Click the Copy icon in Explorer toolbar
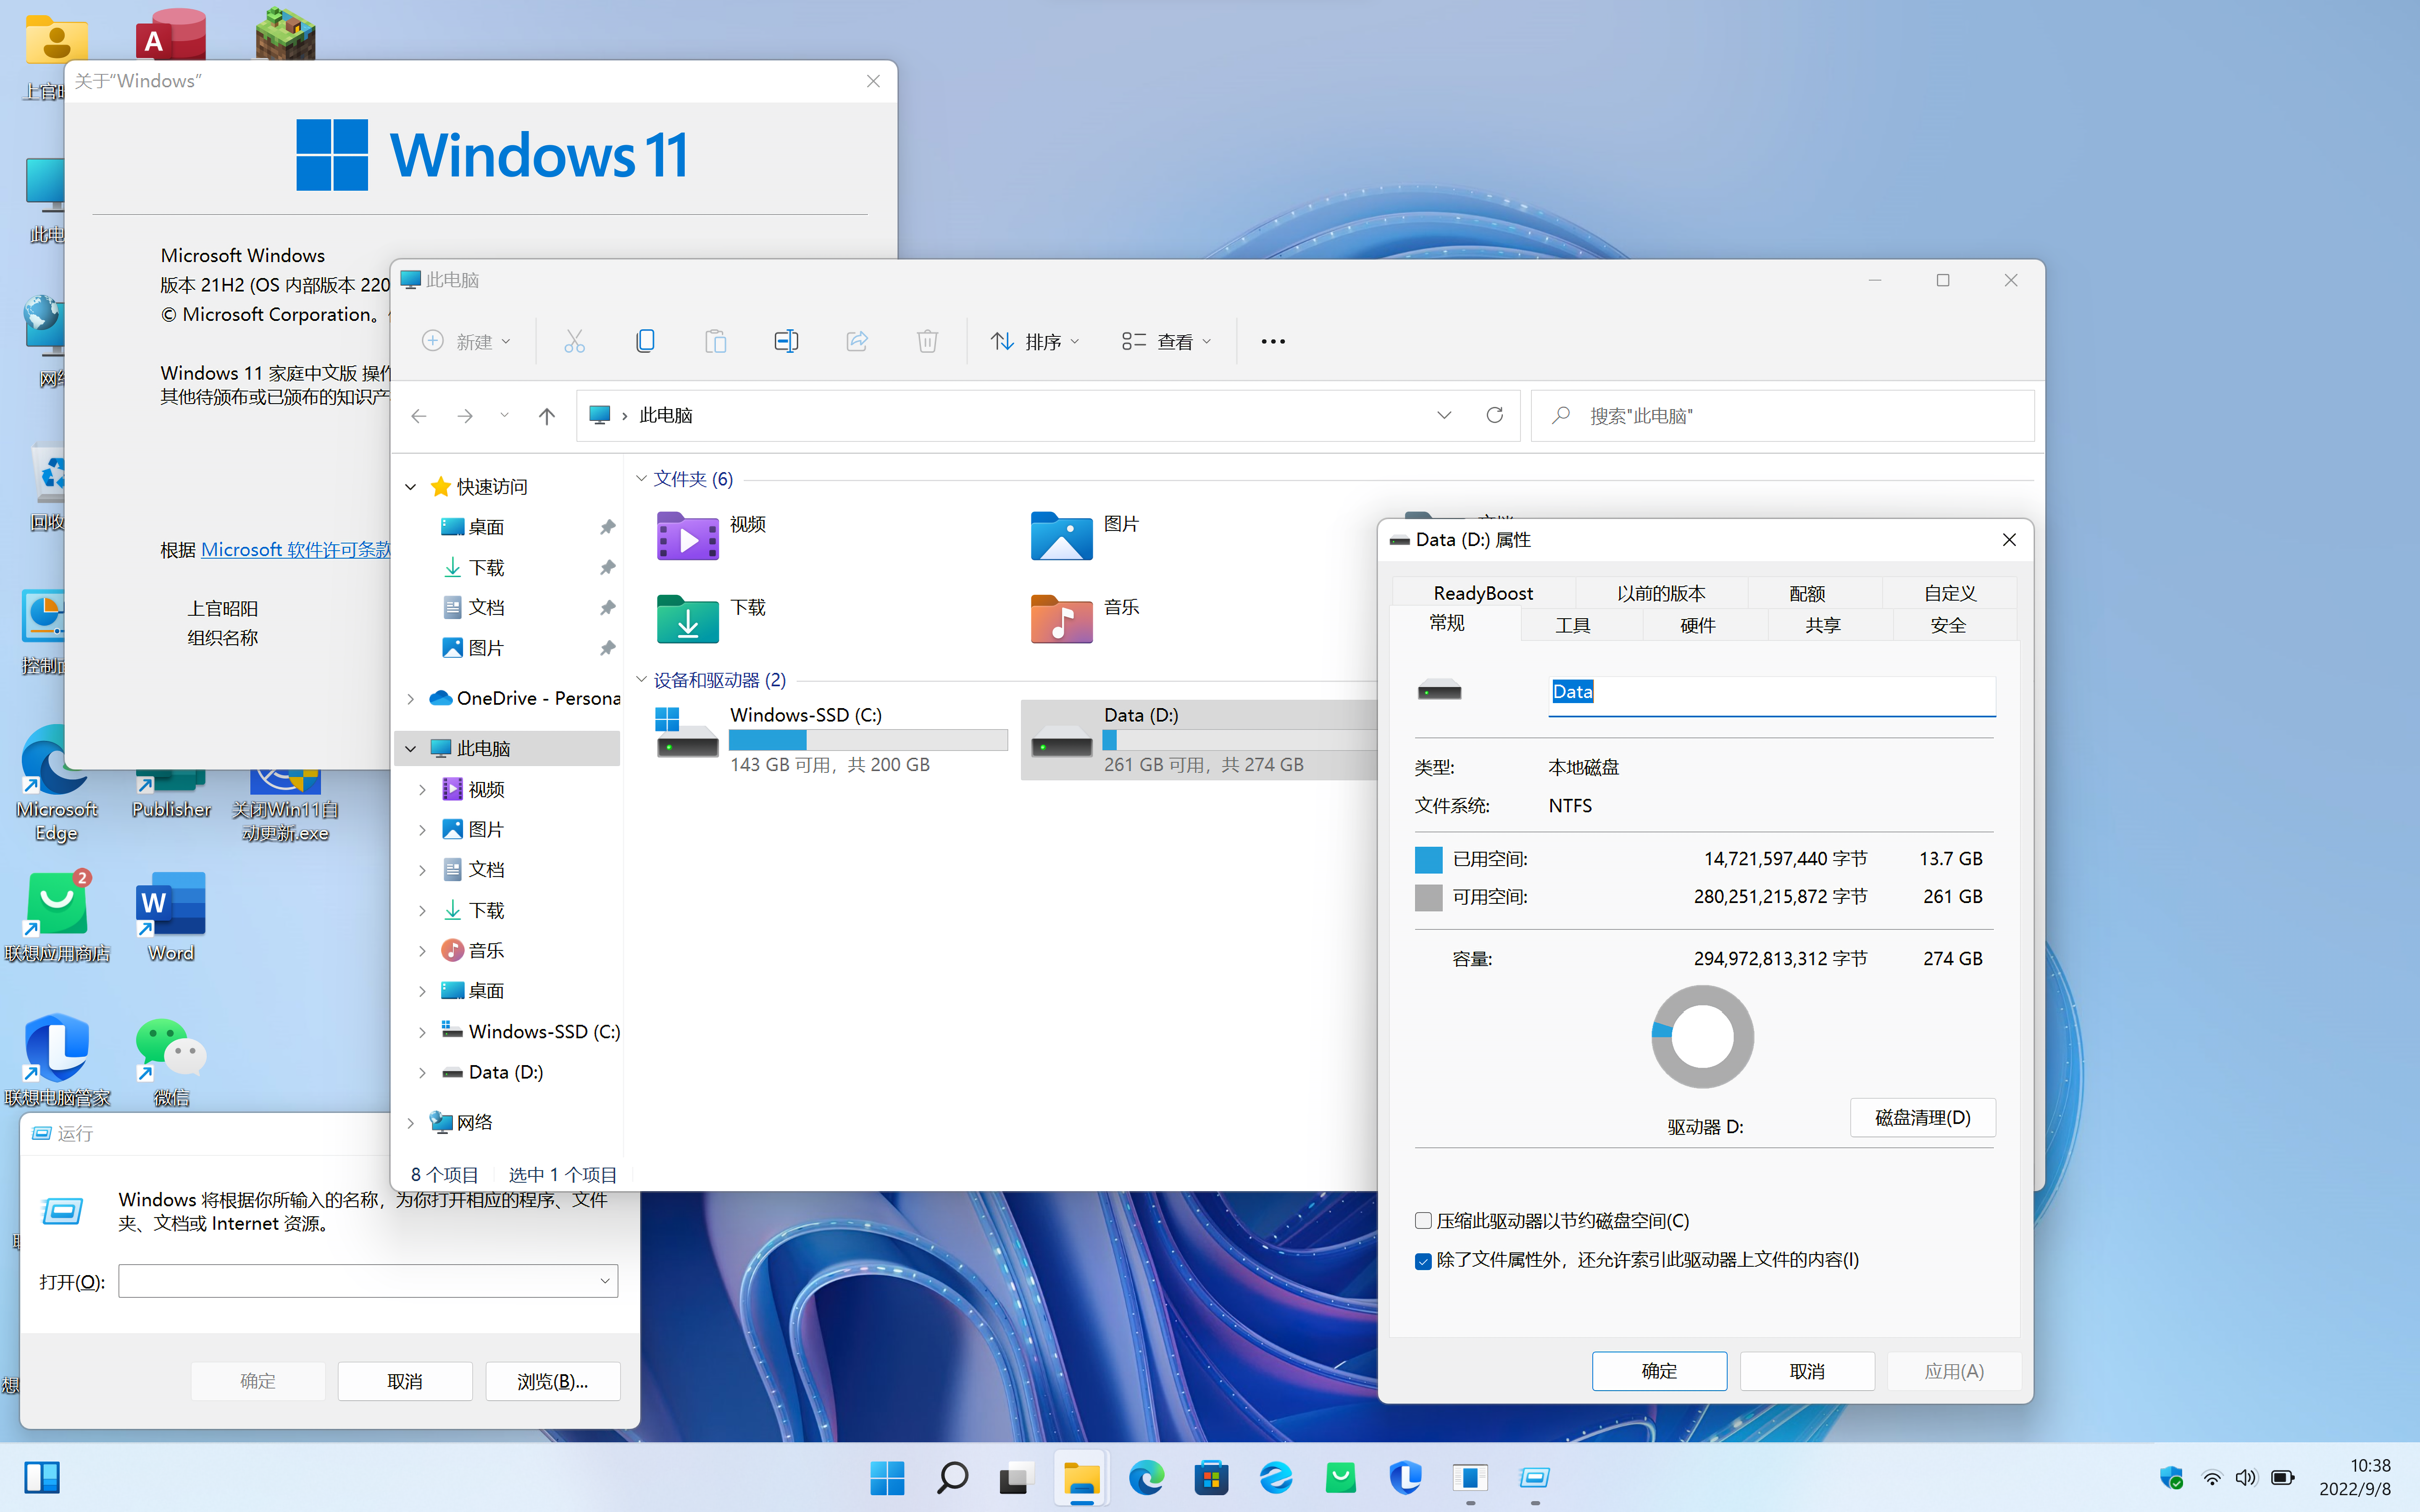This screenshot has height=1512, width=2420. [645, 341]
